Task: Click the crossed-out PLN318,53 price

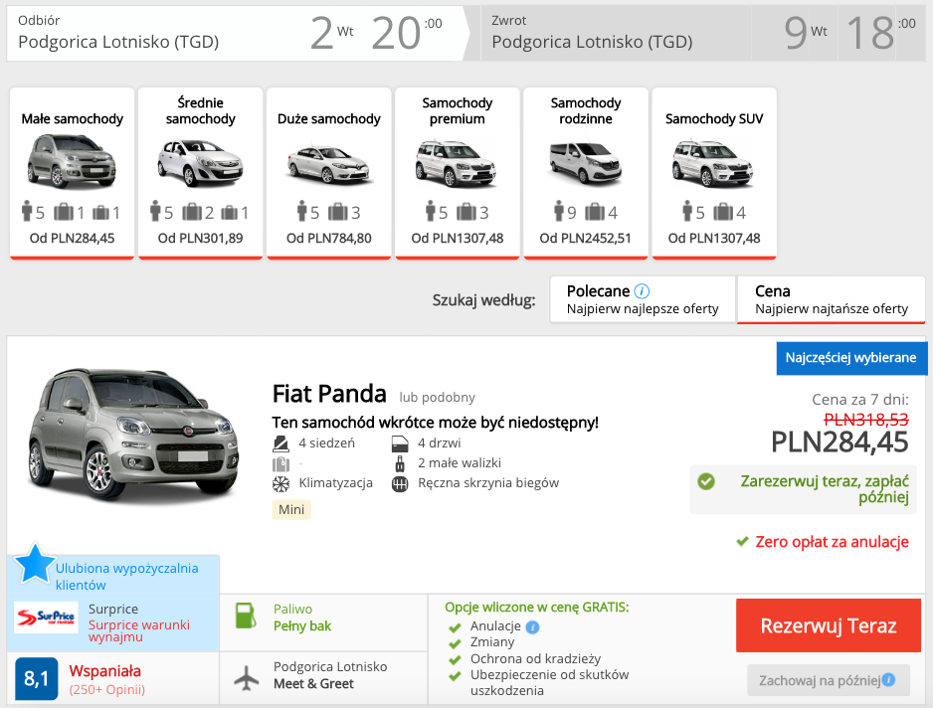Action: (866, 420)
